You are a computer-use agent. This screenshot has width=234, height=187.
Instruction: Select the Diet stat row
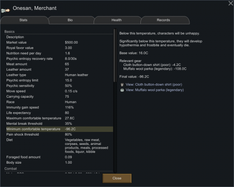click(x=59, y=146)
